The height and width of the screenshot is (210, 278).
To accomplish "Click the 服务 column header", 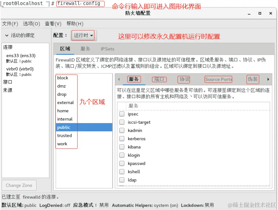I will [198, 106].
